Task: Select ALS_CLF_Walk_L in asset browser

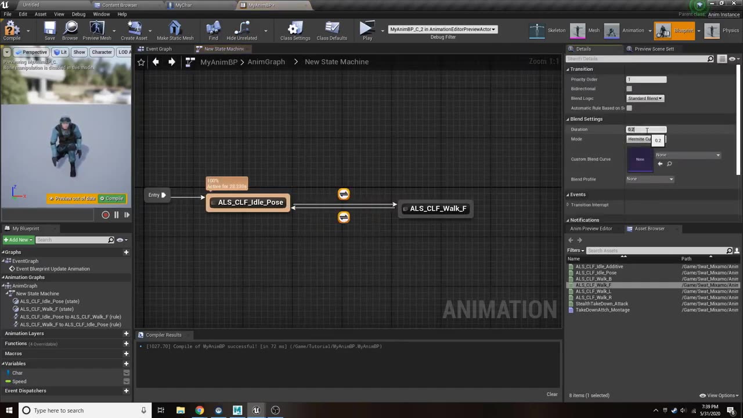Action: coord(593,291)
